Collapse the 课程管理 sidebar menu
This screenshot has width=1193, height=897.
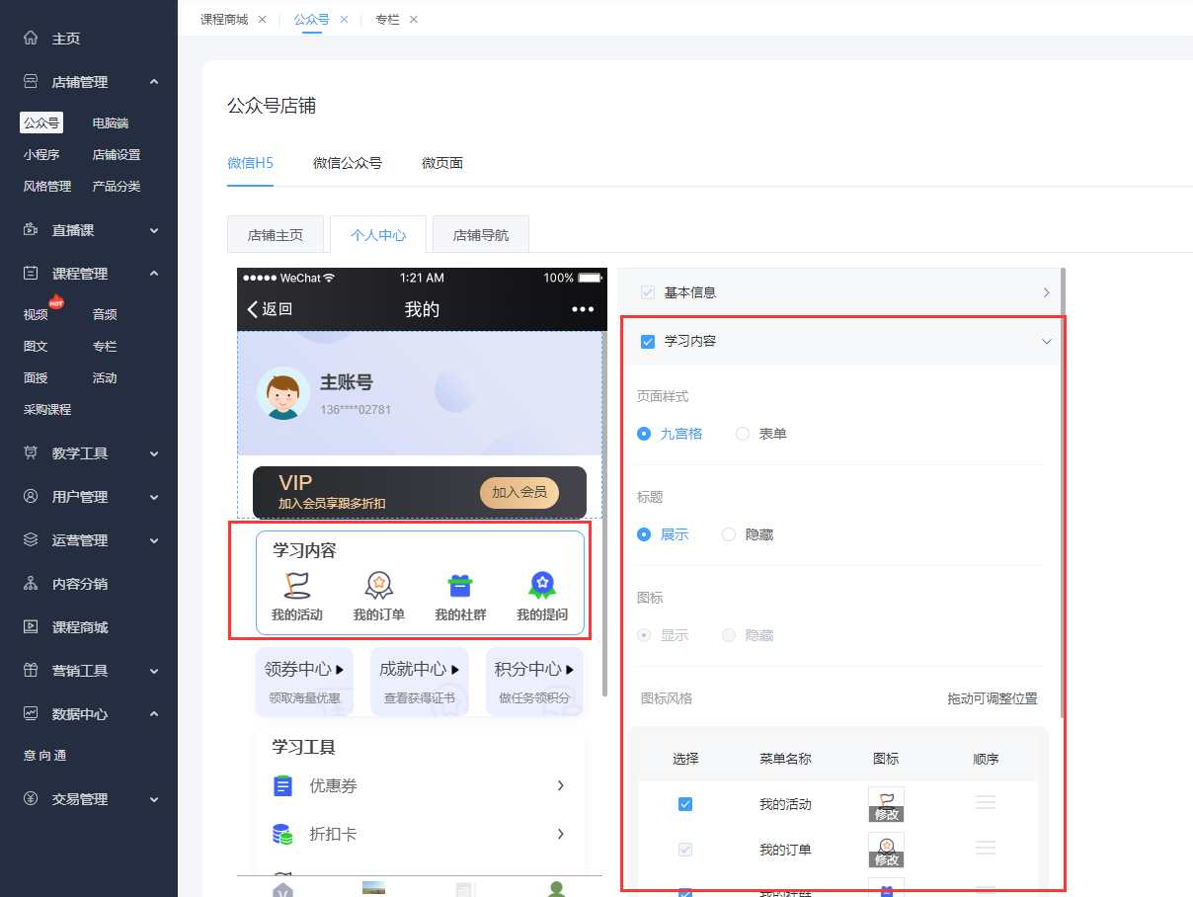pyautogui.click(x=153, y=274)
